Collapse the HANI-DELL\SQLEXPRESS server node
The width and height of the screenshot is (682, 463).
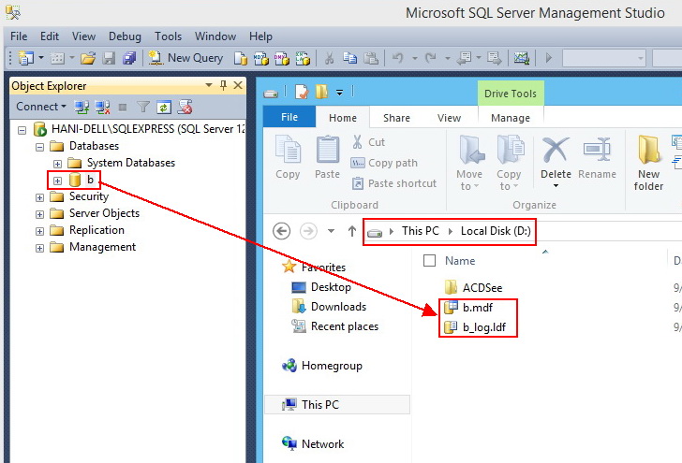(x=22, y=130)
